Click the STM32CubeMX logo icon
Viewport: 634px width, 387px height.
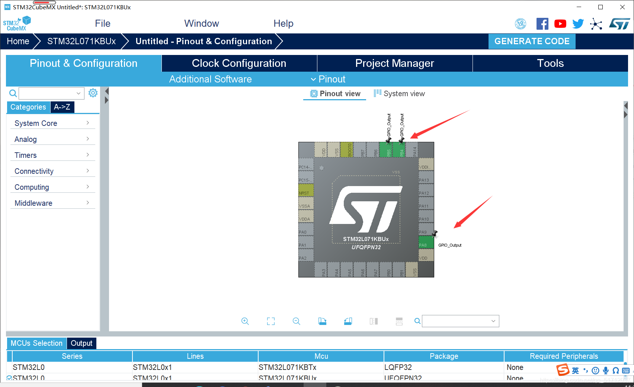click(x=17, y=23)
